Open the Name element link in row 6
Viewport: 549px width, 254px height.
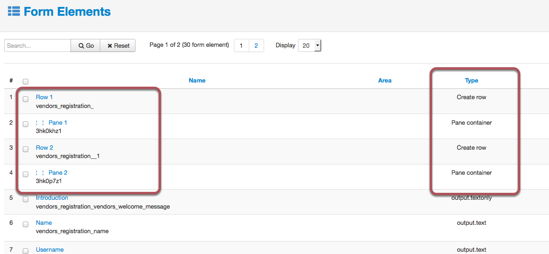44,223
